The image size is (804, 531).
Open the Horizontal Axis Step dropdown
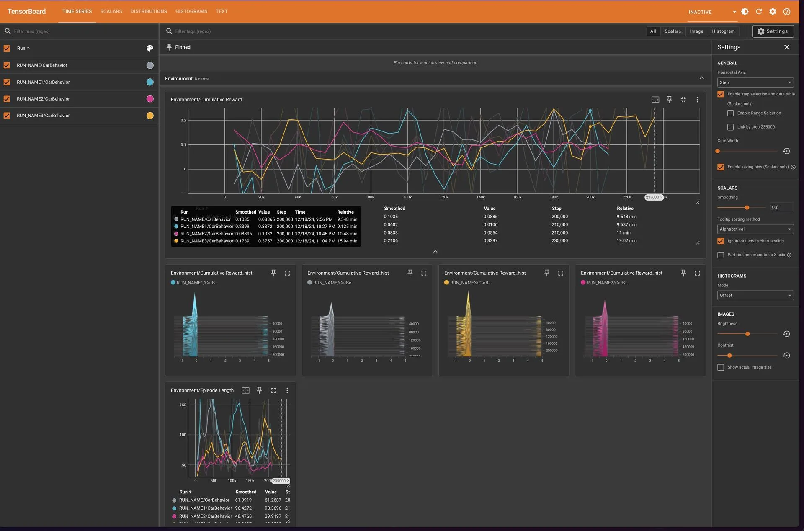coord(755,82)
